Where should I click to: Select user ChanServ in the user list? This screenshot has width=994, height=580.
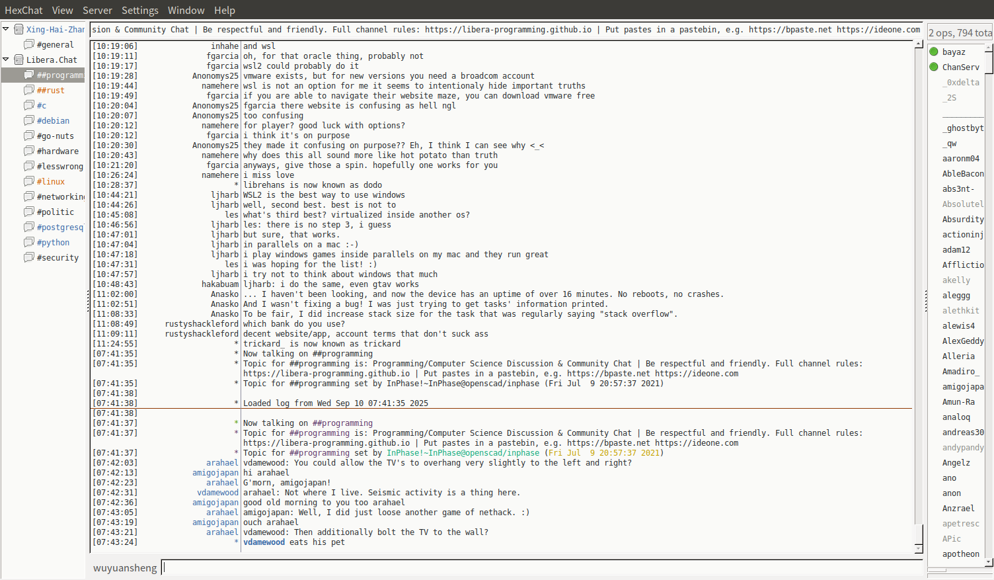coord(961,67)
